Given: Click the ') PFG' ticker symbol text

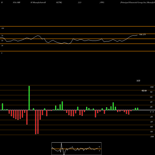Looking at the screenshot, I should pyautogui.click(x=102, y=2).
